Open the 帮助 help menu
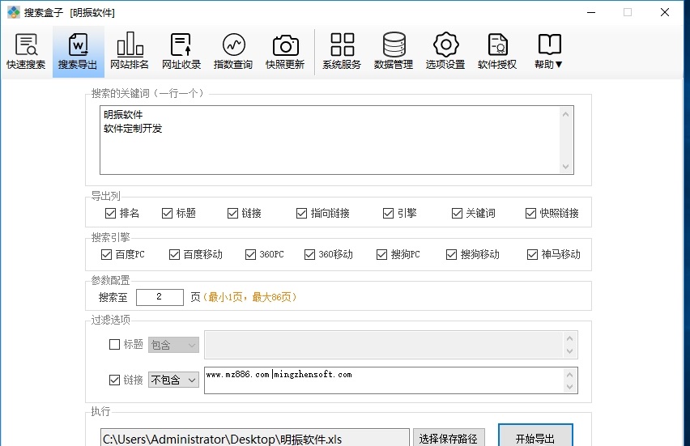Viewport: 690px width, 446px height. [x=549, y=52]
